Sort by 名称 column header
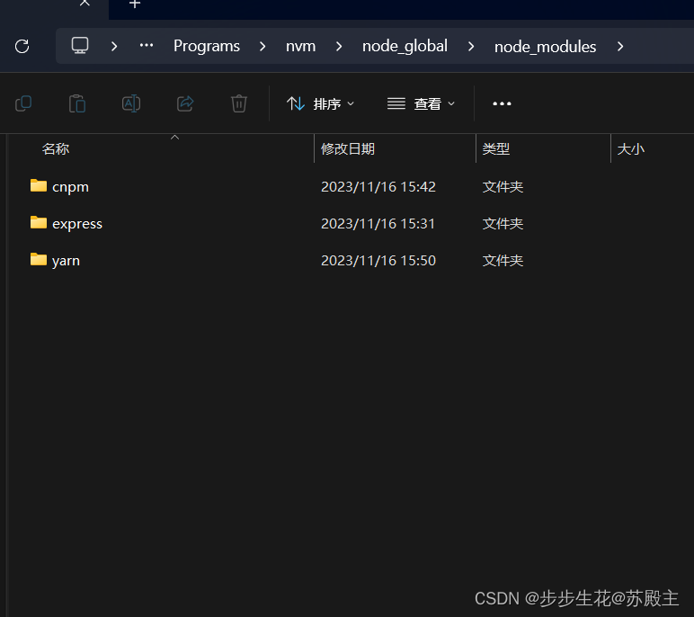This screenshot has width=694, height=617. 56,148
